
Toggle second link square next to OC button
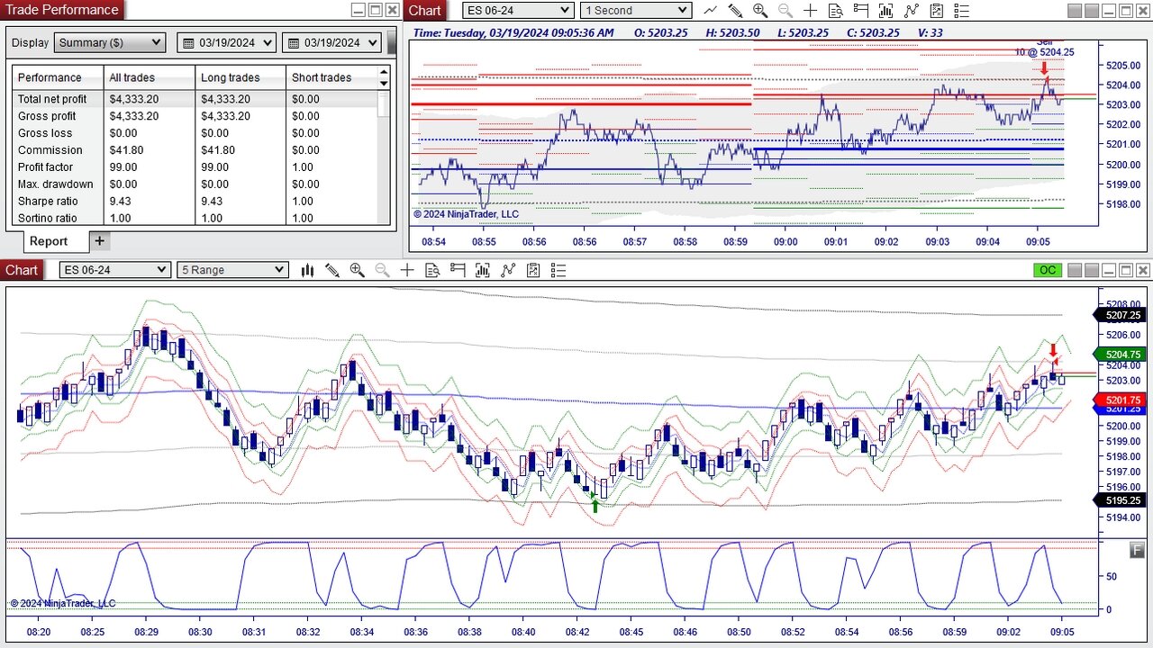click(x=1091, y=270)
